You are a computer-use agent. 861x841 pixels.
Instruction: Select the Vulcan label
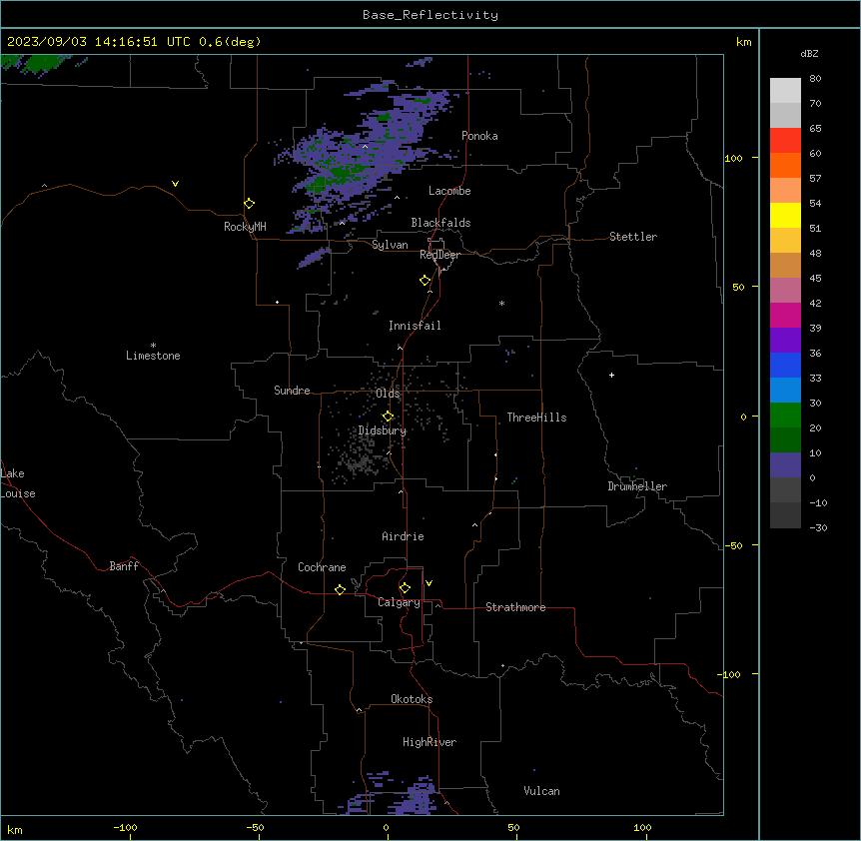click(541, 791)
